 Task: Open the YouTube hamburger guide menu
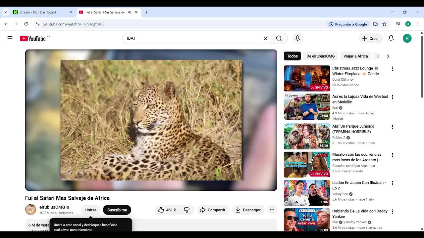click(x=10, y=38)
